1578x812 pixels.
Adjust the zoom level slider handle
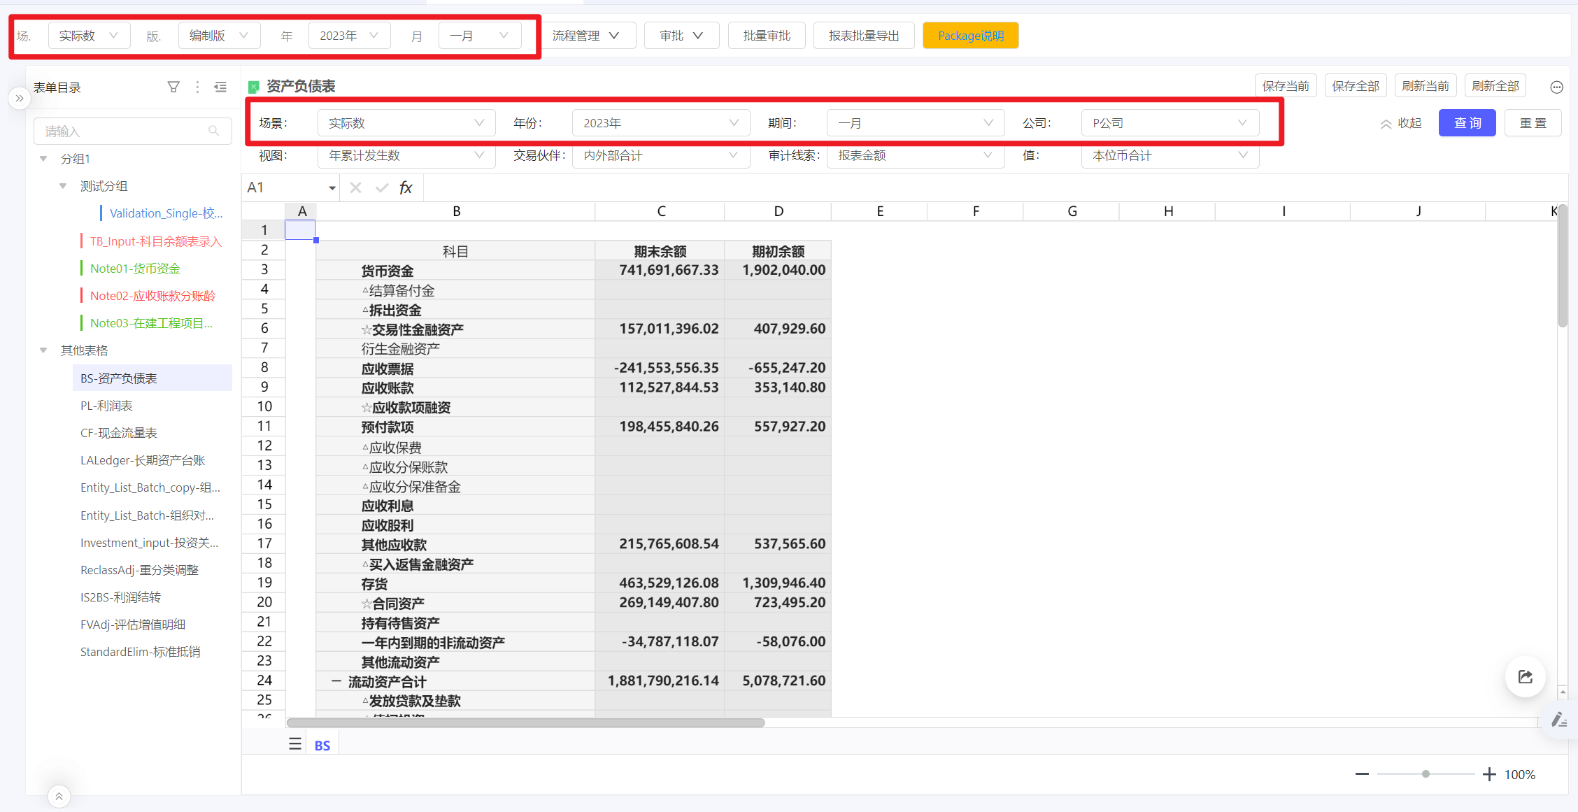coord(1426,774)
